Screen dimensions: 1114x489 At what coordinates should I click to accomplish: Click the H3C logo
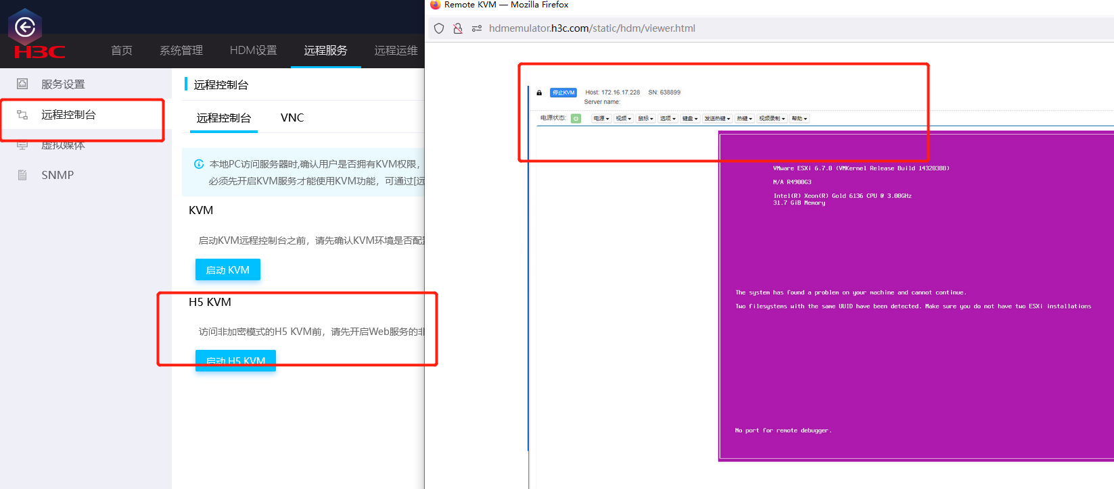click(39, 51)
